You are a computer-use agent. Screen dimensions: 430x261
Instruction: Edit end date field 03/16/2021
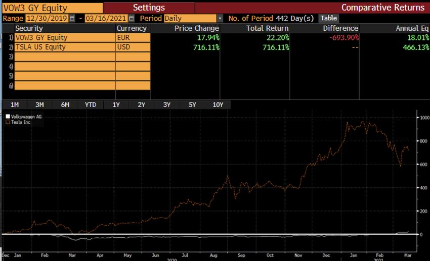[106, 18]
